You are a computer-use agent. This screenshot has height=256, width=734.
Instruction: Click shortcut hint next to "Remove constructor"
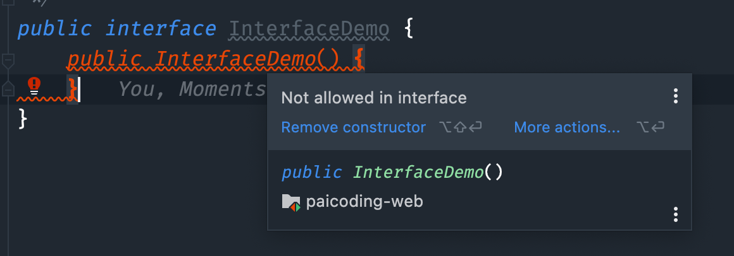[461, 127]
